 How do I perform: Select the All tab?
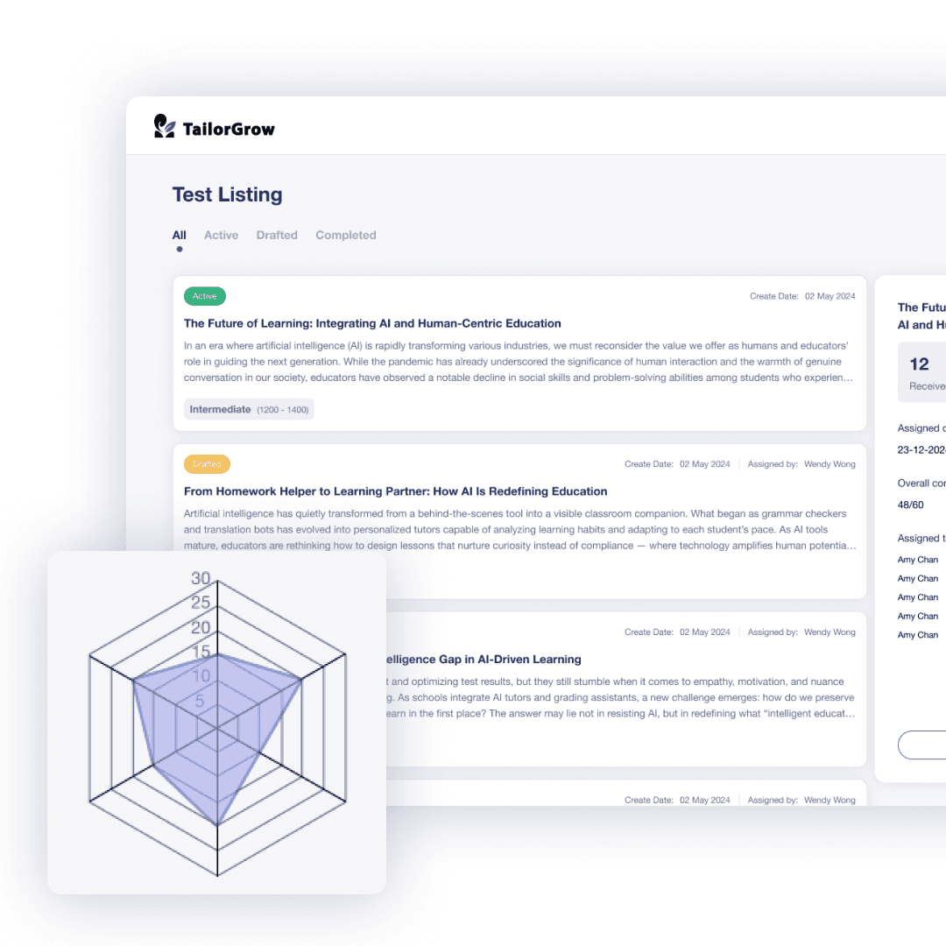click(x=180, y=236)
